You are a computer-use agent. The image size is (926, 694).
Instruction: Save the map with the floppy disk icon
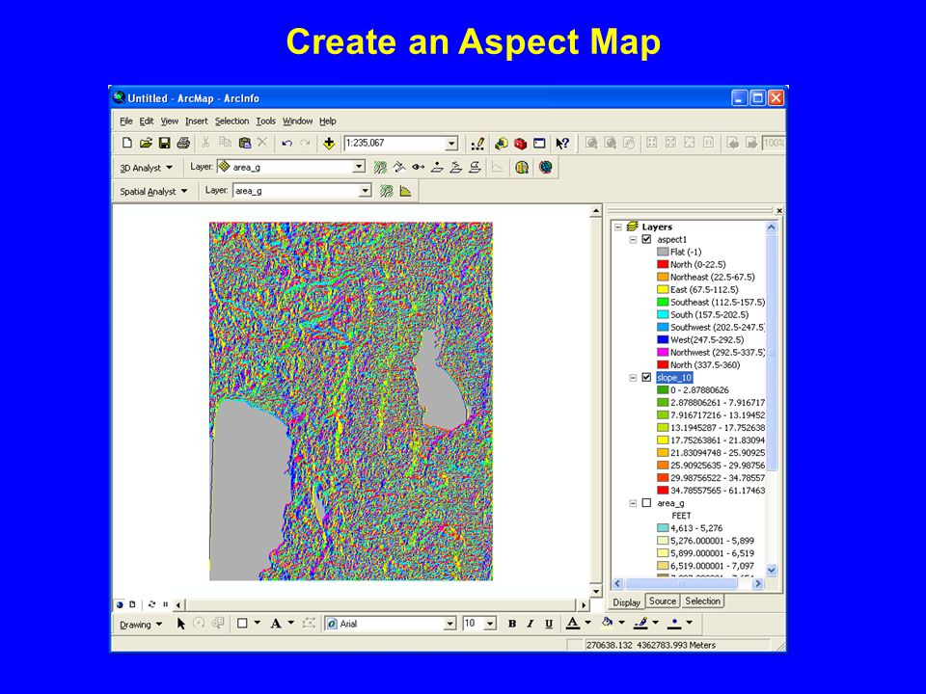coord(165,143)
